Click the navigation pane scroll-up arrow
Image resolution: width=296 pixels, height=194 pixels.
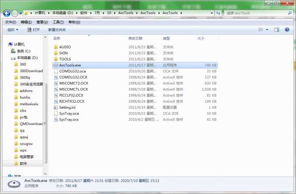45,37
